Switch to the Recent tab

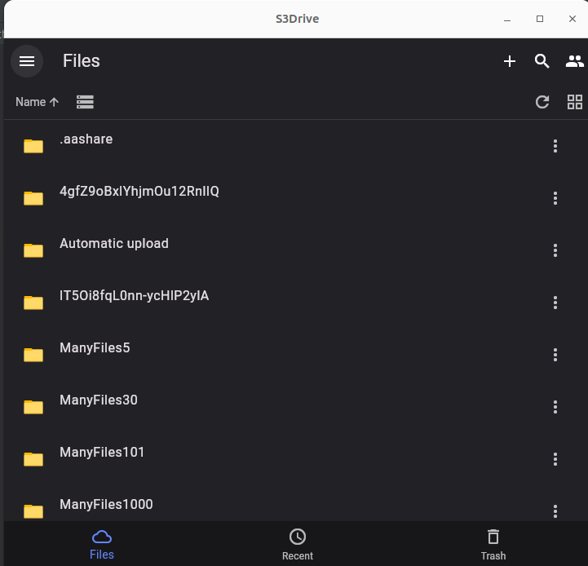click(x=298, y=545)
